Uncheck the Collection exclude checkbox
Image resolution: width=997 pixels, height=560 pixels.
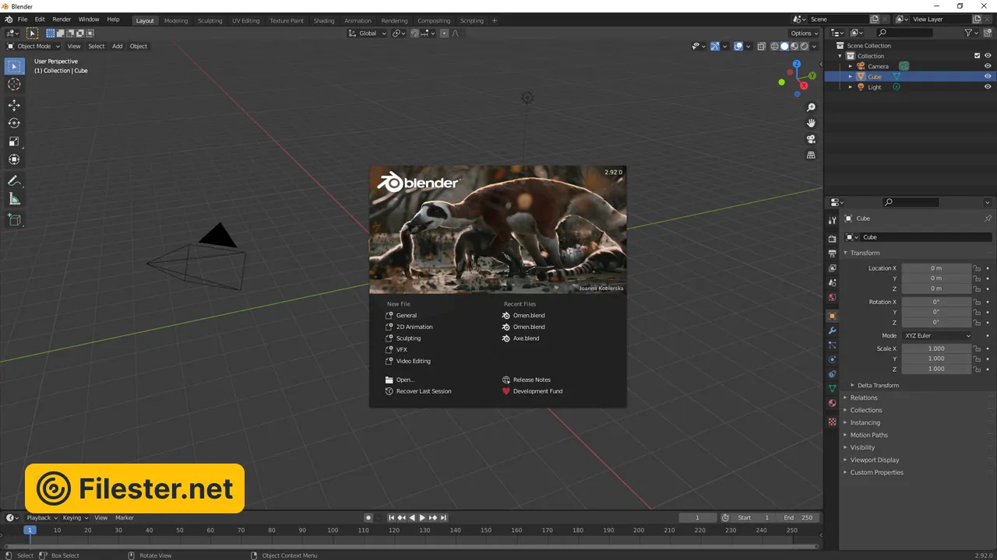[x=978, y=56]
